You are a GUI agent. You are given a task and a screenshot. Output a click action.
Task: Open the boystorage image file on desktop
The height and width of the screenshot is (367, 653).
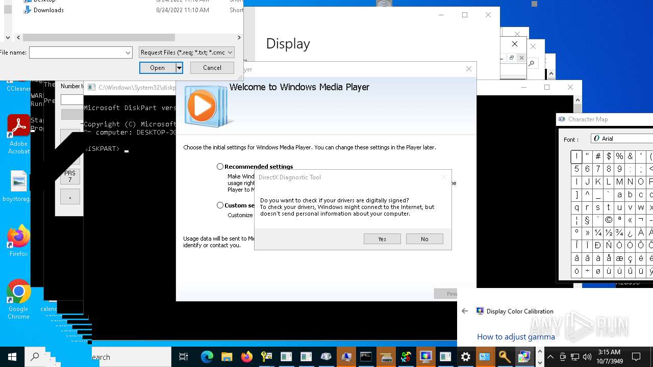click(x=18, y=186)
